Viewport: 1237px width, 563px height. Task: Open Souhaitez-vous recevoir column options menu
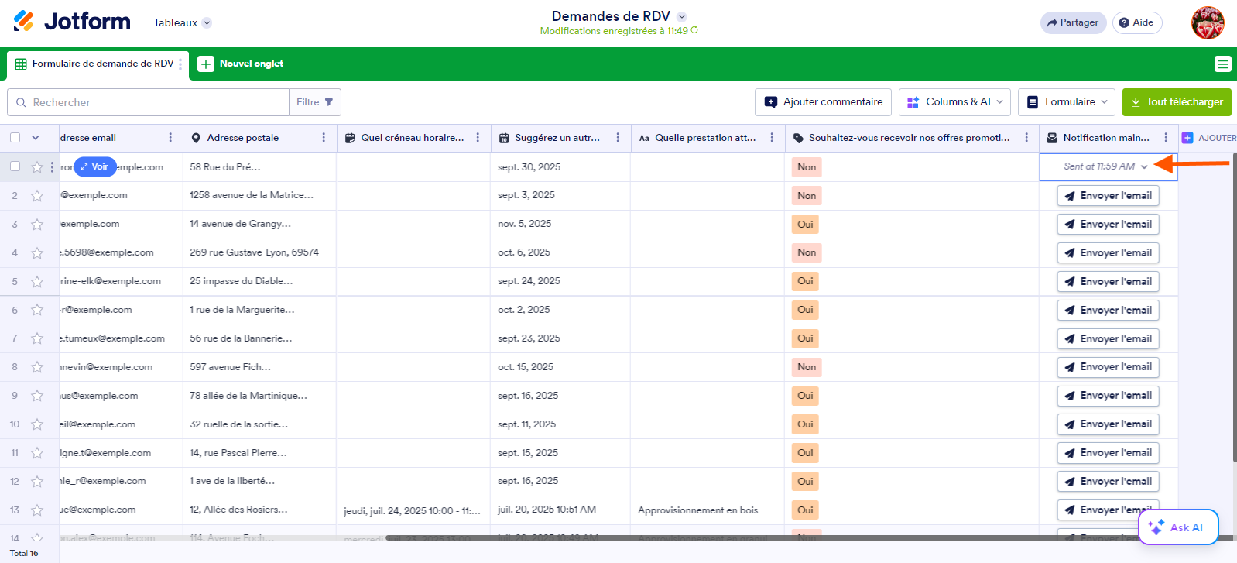pos(1026,138)
